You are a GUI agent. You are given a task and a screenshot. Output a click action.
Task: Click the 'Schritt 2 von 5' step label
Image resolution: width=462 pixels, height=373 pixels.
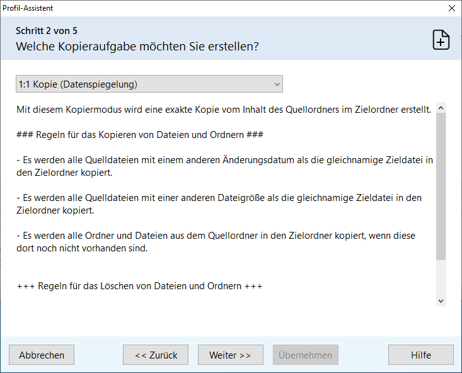click(x=47, y=31)
